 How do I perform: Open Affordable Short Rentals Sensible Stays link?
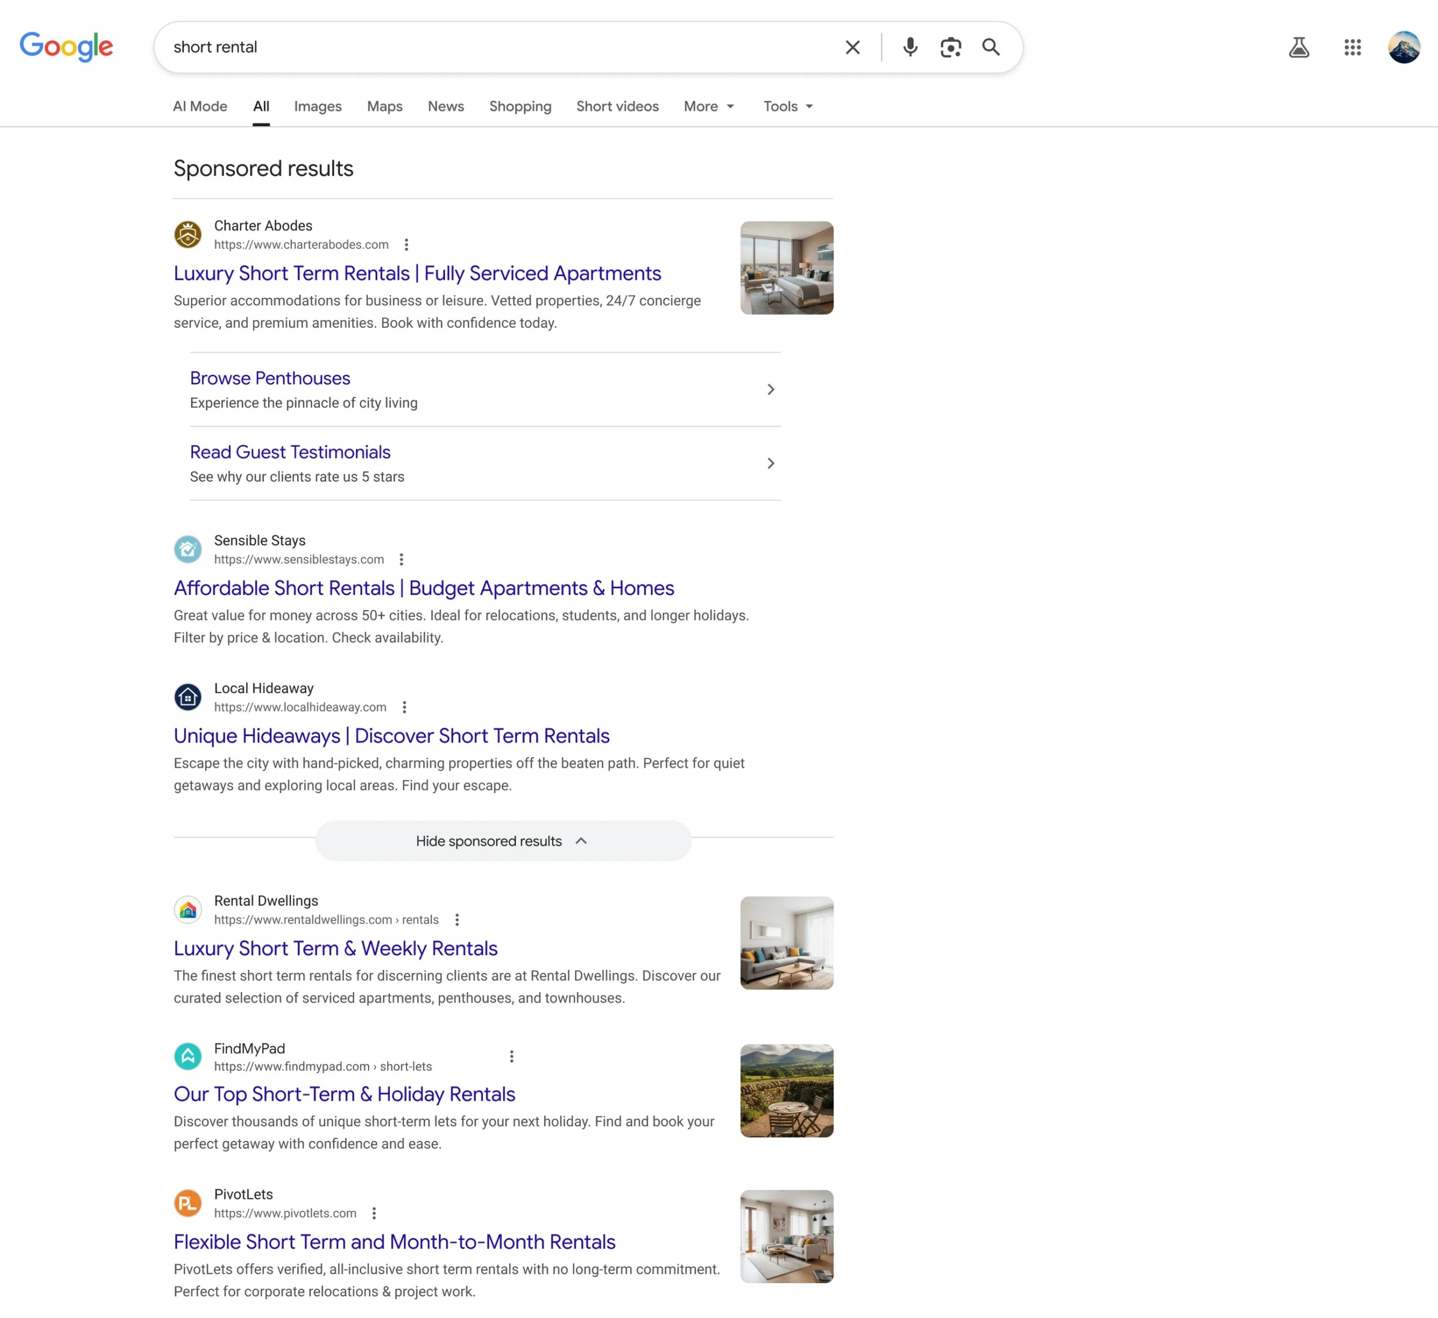point(424,588)
